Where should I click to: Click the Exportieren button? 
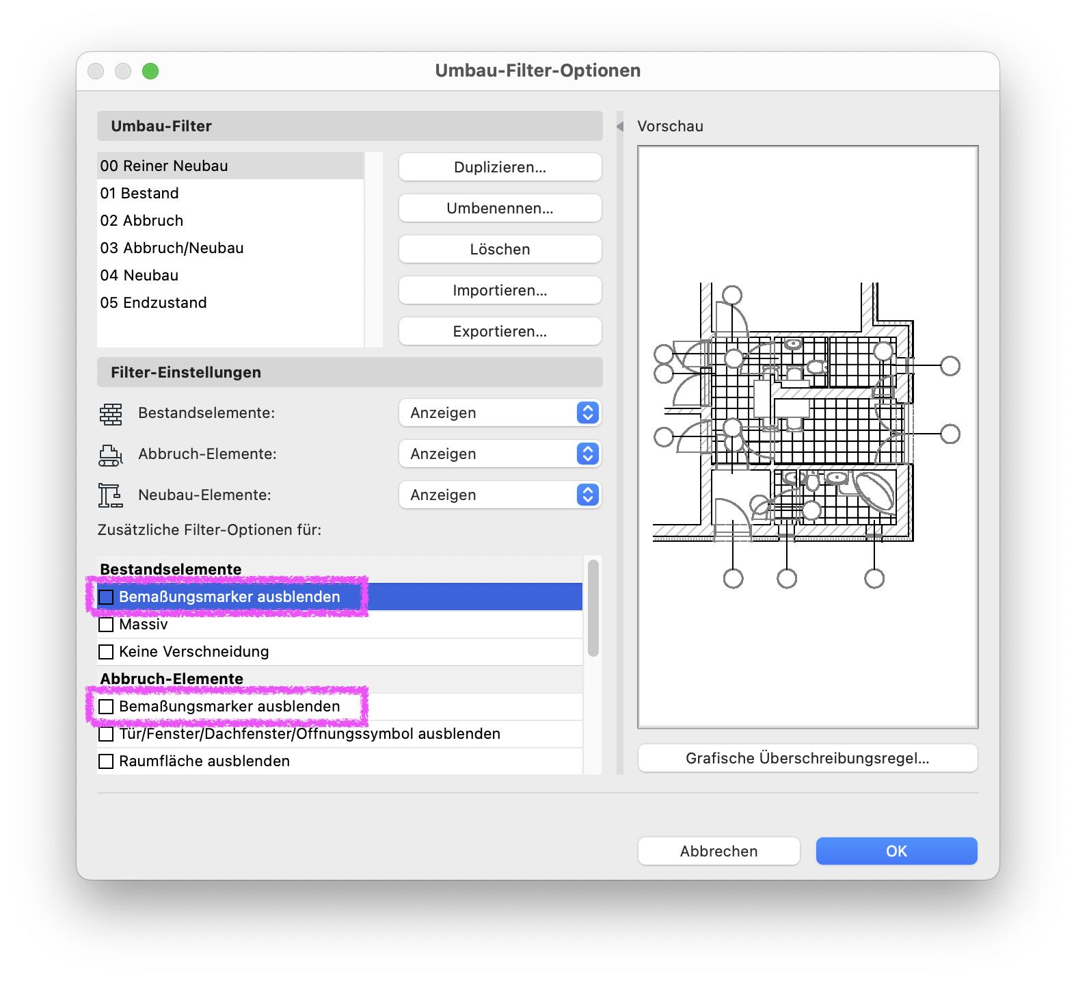[x=500, y=332]
